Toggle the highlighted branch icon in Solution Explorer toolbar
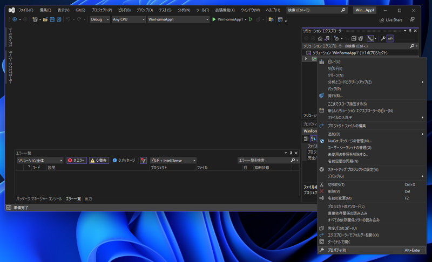Viewport: 432px width, 262px height. (370, 38)
